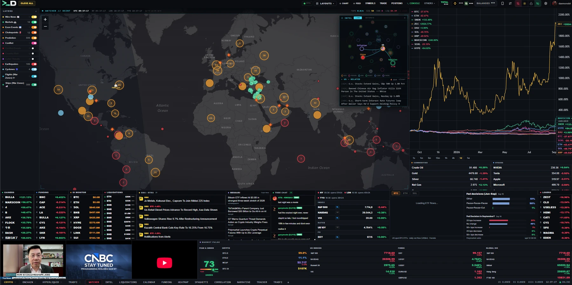Switch to the HEATMAP bottom tab

183,282
